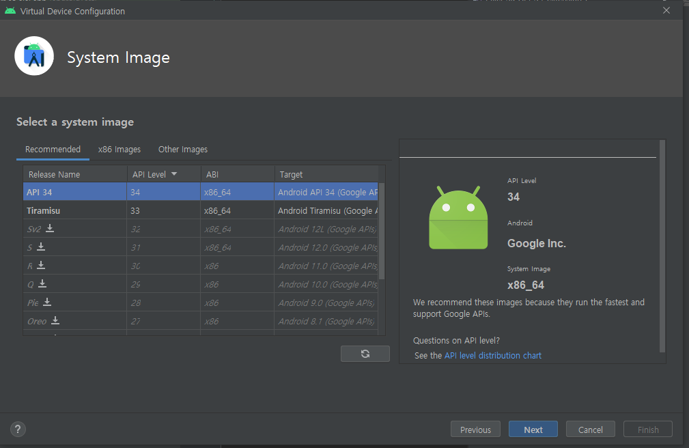
Task: Download the Pie system image
Action: click(47, 302)
